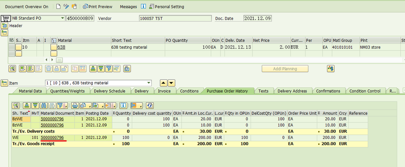
Task: Expand the Header section
Action: point(4,26)
